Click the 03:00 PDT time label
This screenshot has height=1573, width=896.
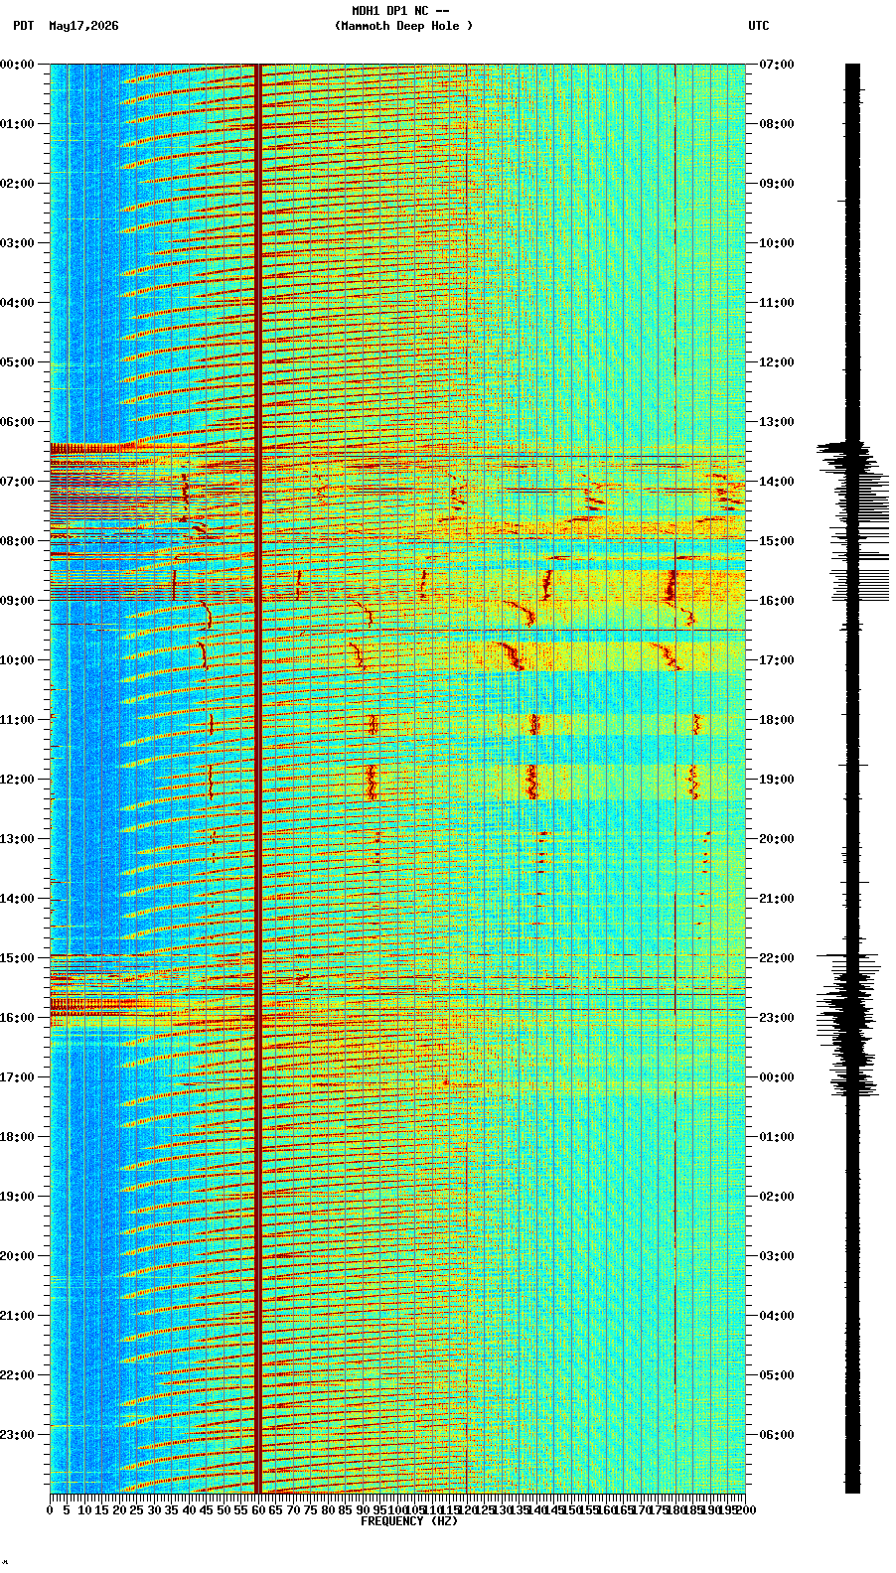(x=17, y=243)
